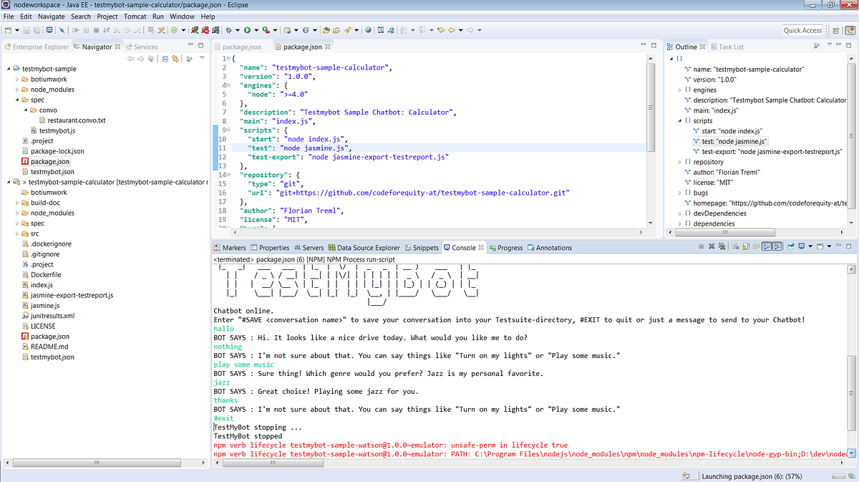Click the Save icon on the toolbar

pyautogui.click(x=26, y=30)
